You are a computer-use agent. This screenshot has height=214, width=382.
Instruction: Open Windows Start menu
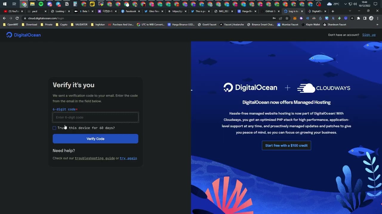5,4
